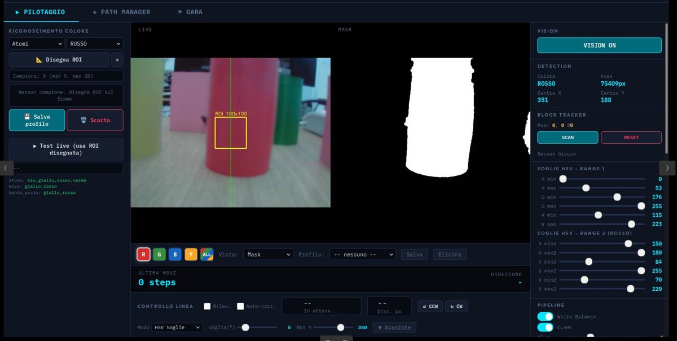Adjust the V max slider
677x341 pixels.
coord(602,224)
